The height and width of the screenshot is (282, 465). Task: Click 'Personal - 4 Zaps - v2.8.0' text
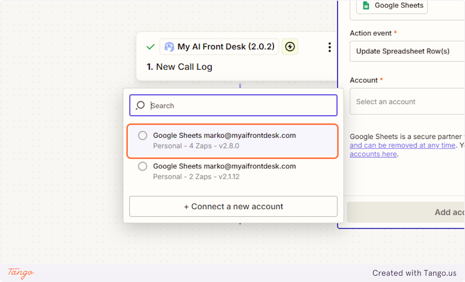[x=196, y=146]
